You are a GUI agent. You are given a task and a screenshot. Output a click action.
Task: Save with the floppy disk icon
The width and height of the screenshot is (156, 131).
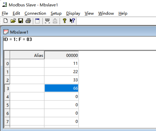click(x=21, y=21)
